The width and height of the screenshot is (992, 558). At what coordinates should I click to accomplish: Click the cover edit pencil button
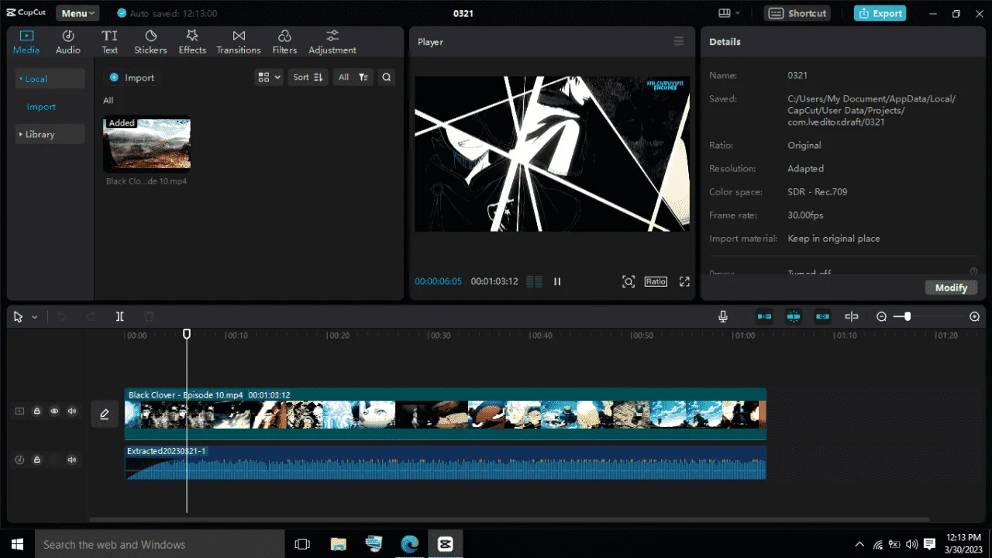coord(105,414)
